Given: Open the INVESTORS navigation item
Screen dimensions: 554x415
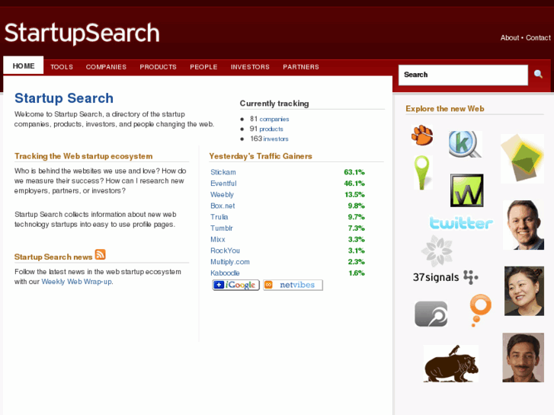Looking at the screenshot, I should 250,67.
